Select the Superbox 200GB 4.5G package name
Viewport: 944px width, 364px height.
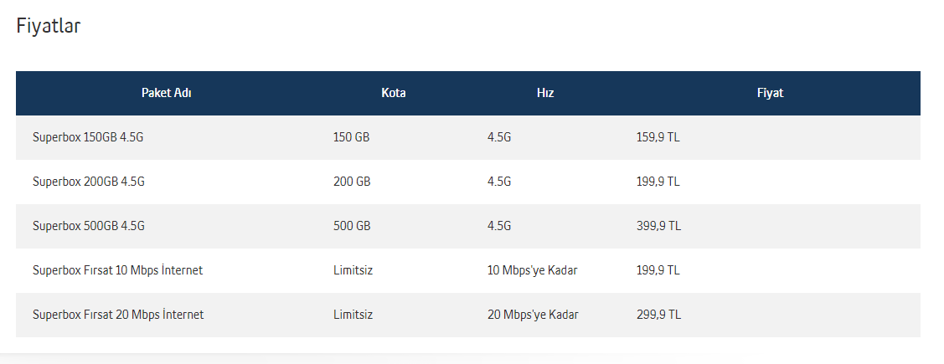click(x=89, y=181)
